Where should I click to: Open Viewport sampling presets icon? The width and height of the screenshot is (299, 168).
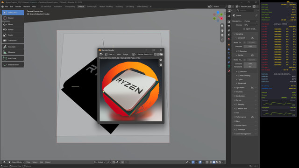tap(252, 38)
